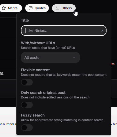The height and width of the screenshot is (137, 117).
Task: Click the Flexible content heading
Action: [x=35, y=70]
